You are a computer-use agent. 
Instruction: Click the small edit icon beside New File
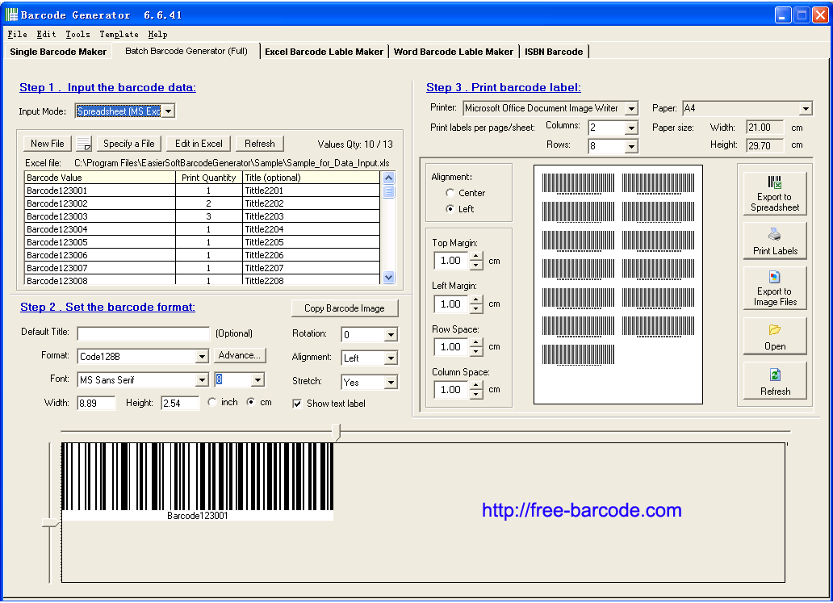coord(84,144)
